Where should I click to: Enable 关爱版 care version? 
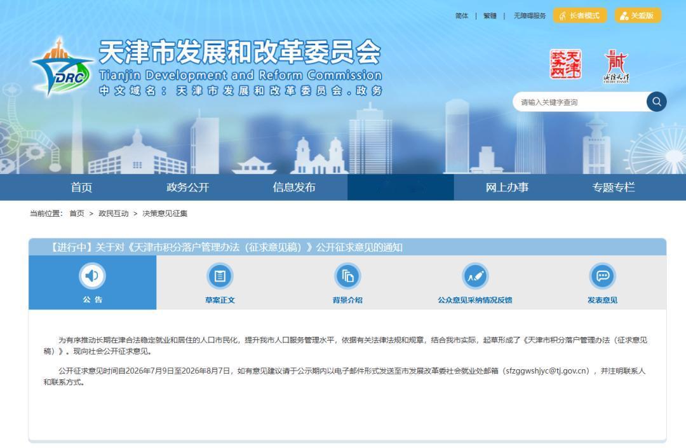[x=638, y=15]
